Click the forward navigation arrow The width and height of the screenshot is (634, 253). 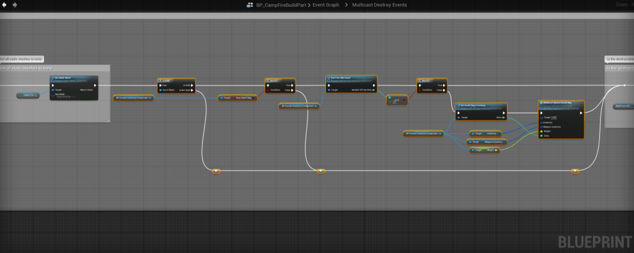pos(14,4)
